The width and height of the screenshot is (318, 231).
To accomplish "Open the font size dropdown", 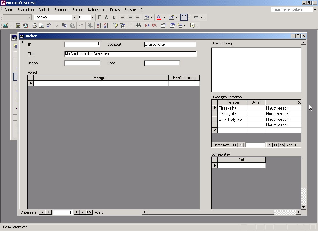I will tap(92, 17).
